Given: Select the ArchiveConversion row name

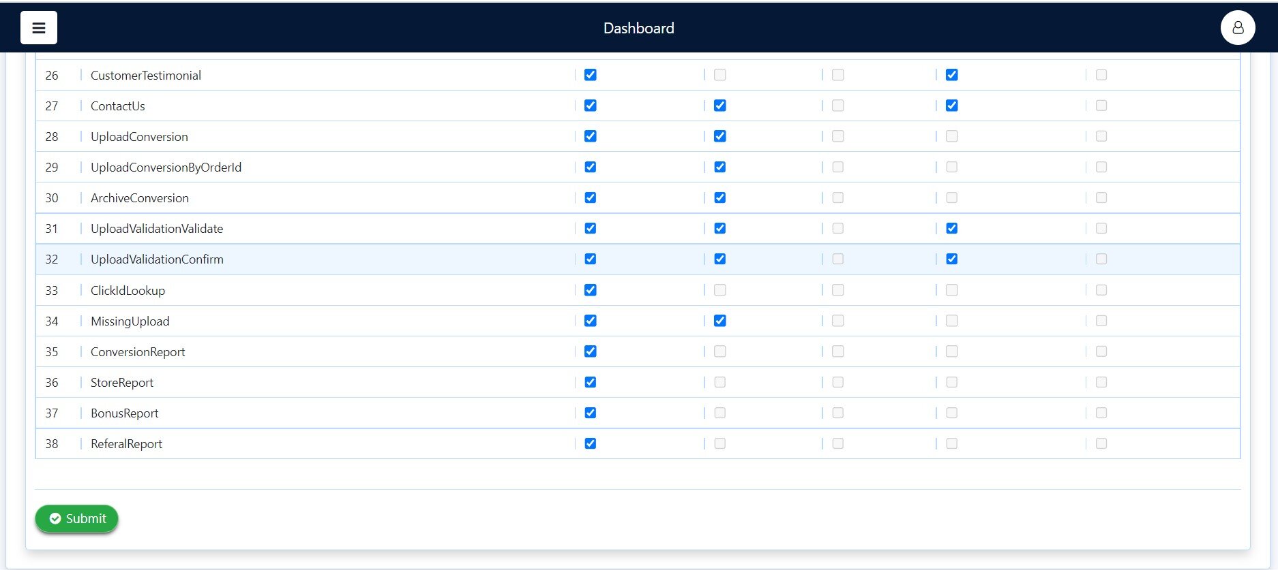Looking at the screenshot, I should [x=140, y=198].
